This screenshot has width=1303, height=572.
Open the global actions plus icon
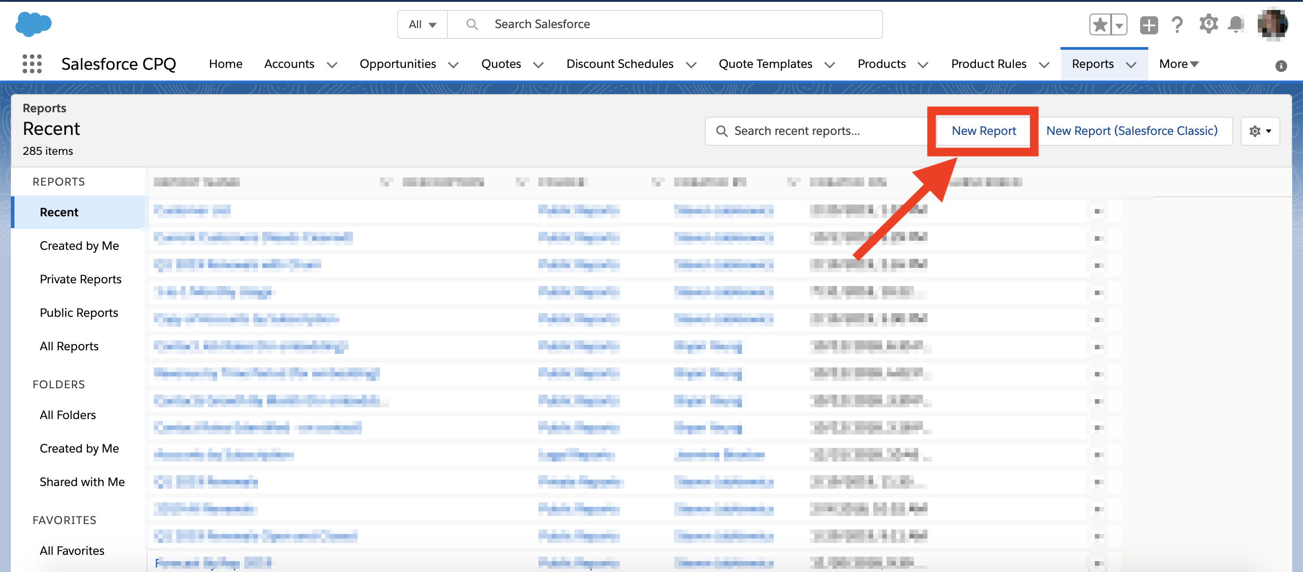(x=1148, y=24)
